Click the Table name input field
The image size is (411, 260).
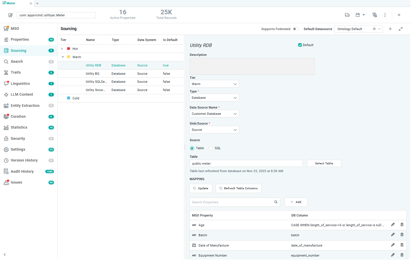pos(246,164)
